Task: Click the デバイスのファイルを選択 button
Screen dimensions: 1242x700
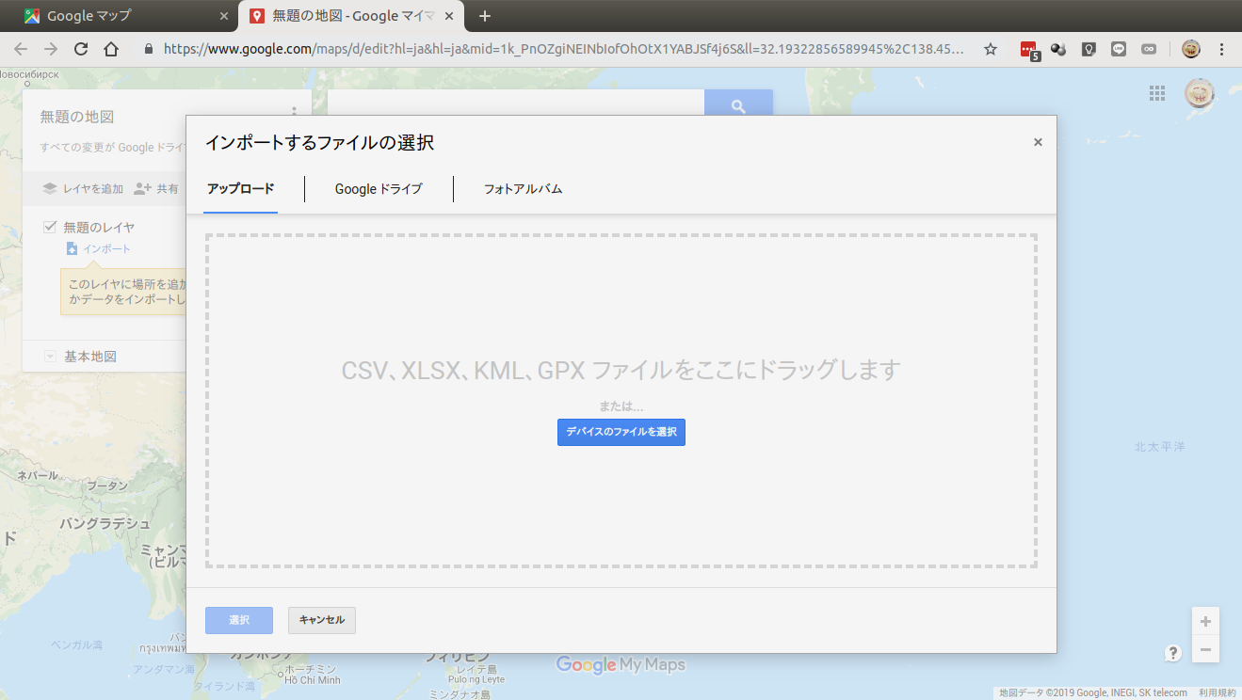Action: tap(621, 432)
